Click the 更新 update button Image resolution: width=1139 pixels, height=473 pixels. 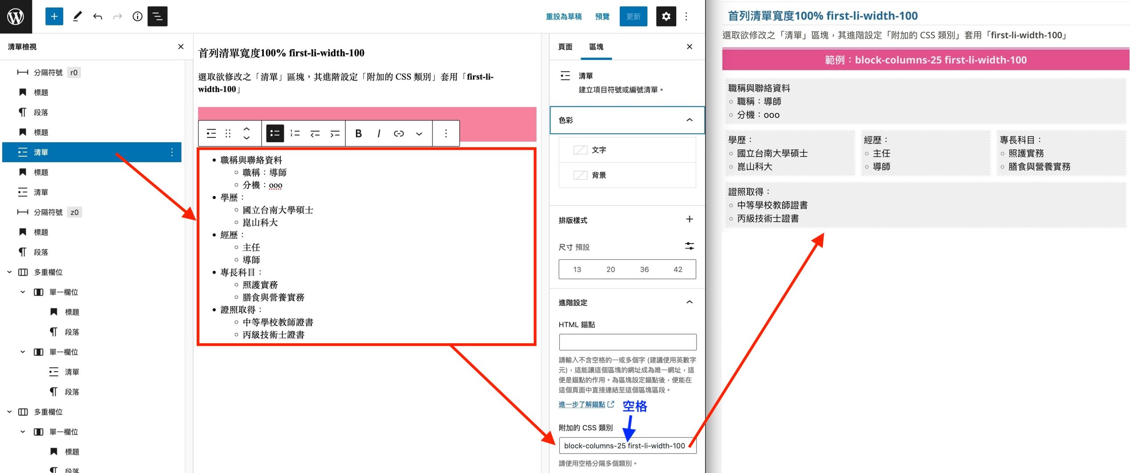coord(633,16)
